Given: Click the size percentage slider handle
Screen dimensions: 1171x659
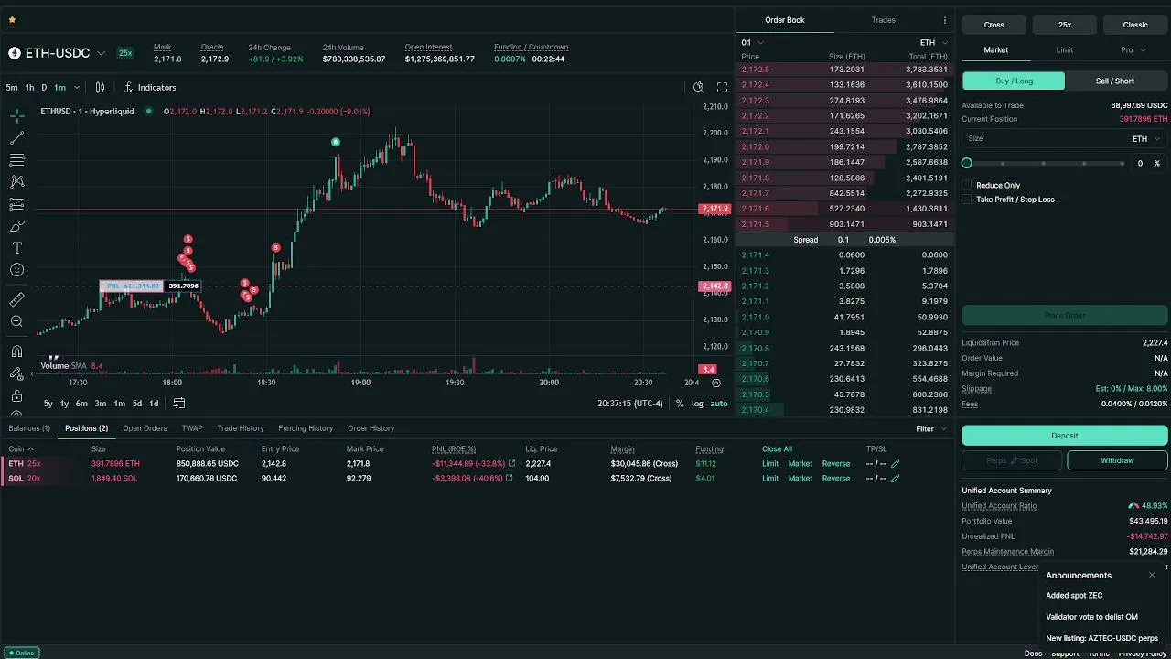Looking at the screenshot, I should point(967,163).
